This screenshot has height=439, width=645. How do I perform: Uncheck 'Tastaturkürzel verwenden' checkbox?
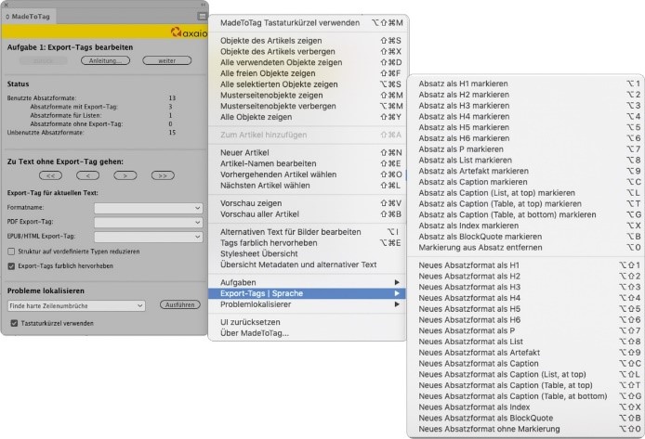14,323
